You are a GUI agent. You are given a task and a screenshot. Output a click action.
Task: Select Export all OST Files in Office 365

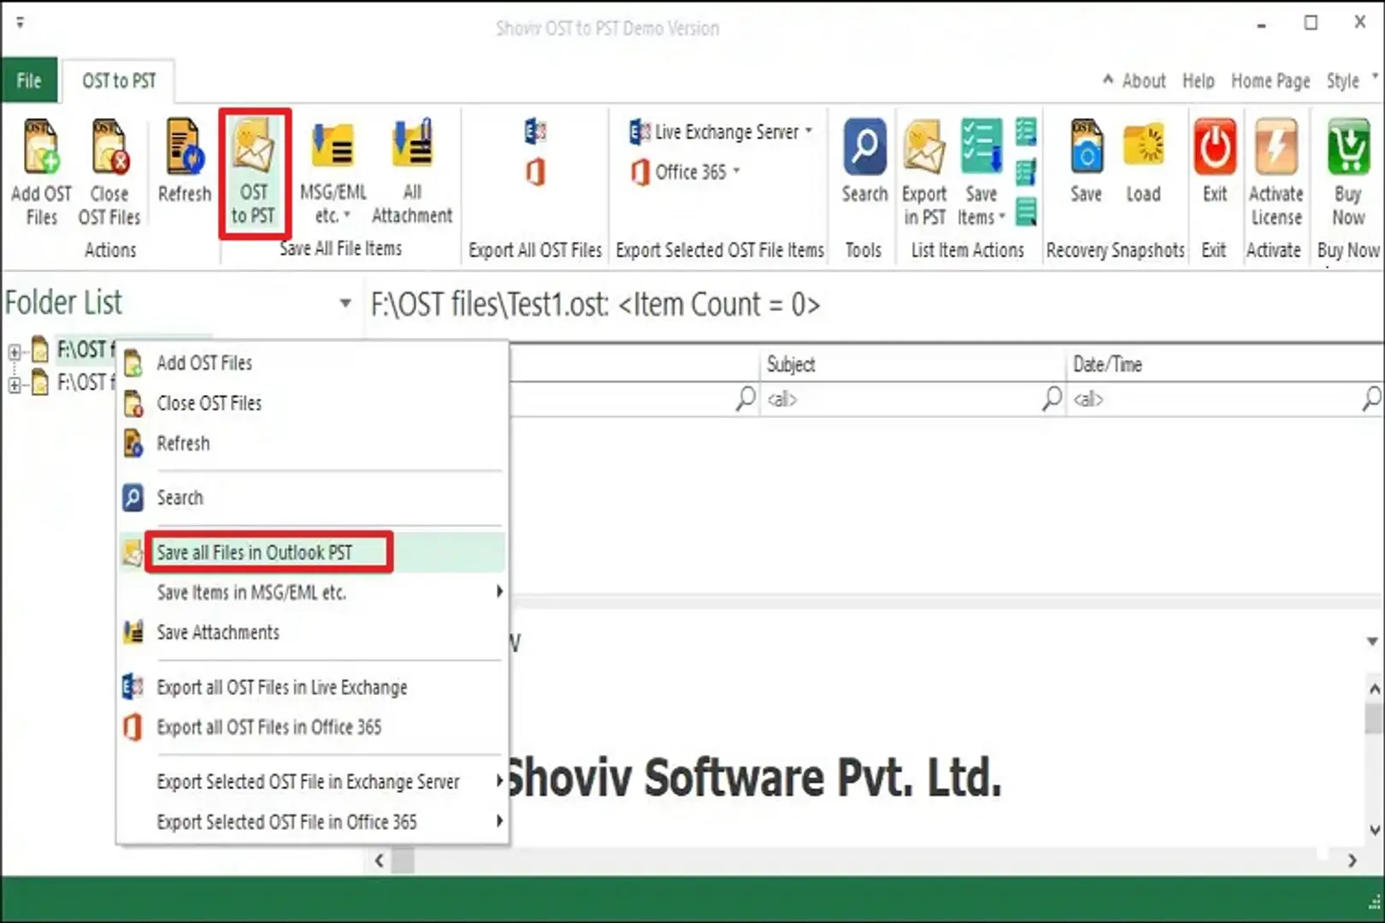coord(268,727)
